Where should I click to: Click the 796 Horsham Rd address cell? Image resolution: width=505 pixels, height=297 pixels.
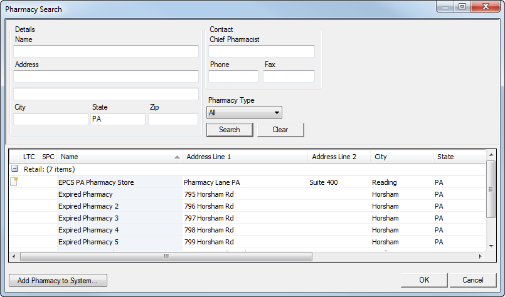click(245, 206)
